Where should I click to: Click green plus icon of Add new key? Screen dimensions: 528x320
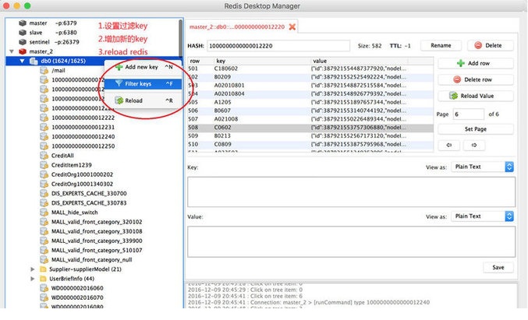click(119, 67)
